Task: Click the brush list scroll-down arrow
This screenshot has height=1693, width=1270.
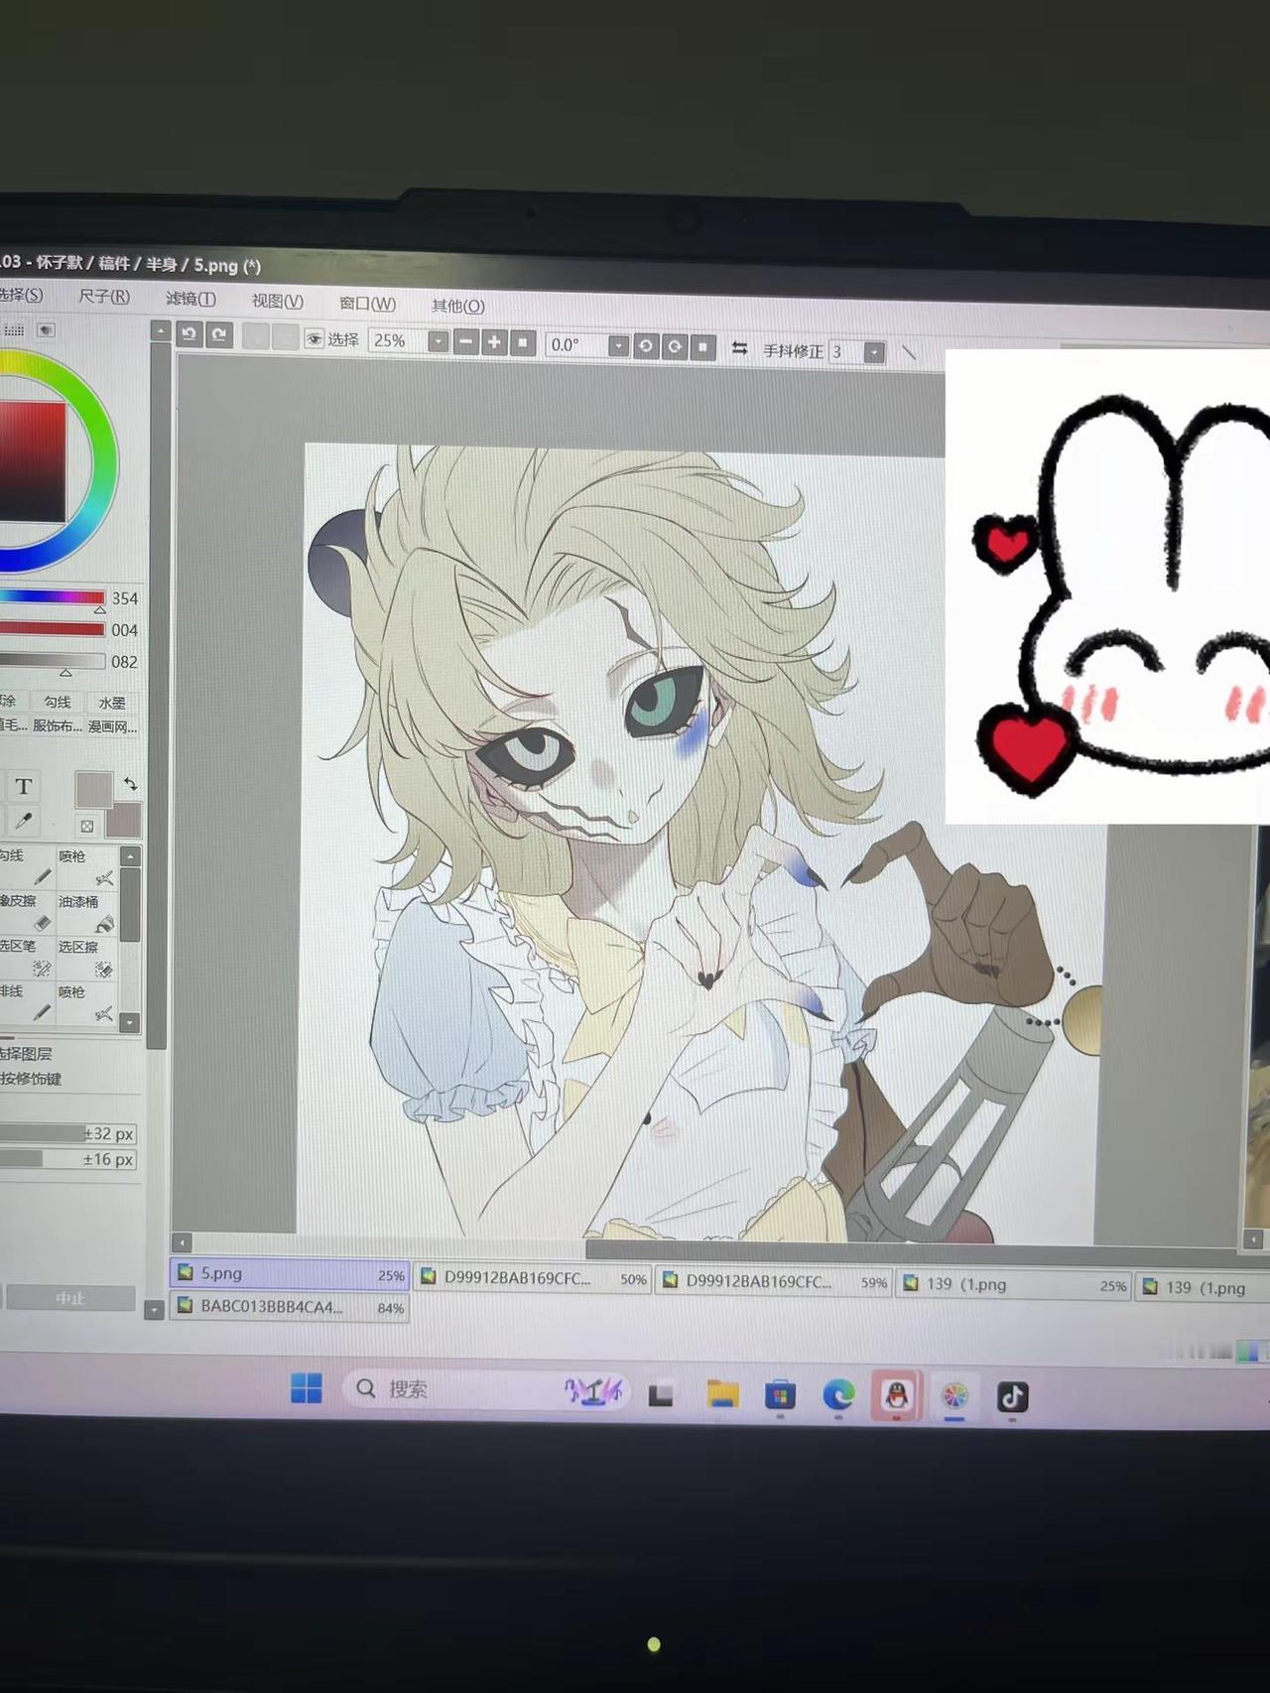Action: click(130, 1022)
